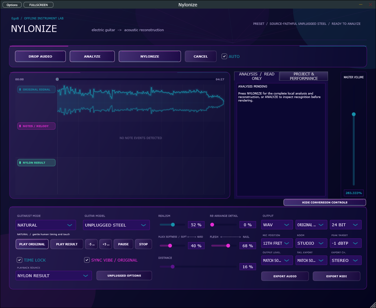This screenshot has height=308, width=376.
Task: Click the master volume 283.333% value field
Action: [x=354, y=193]
